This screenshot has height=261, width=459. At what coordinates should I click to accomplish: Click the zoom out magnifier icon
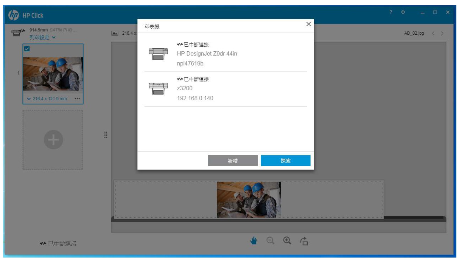point(270,241)
